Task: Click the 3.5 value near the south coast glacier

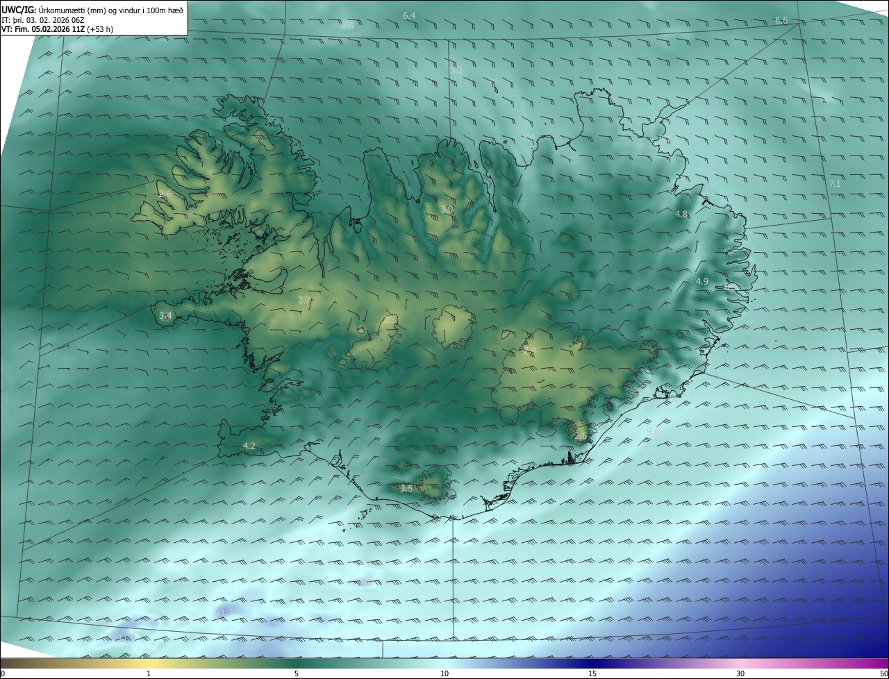Action: pyautogui.click(x=406, y=489)
